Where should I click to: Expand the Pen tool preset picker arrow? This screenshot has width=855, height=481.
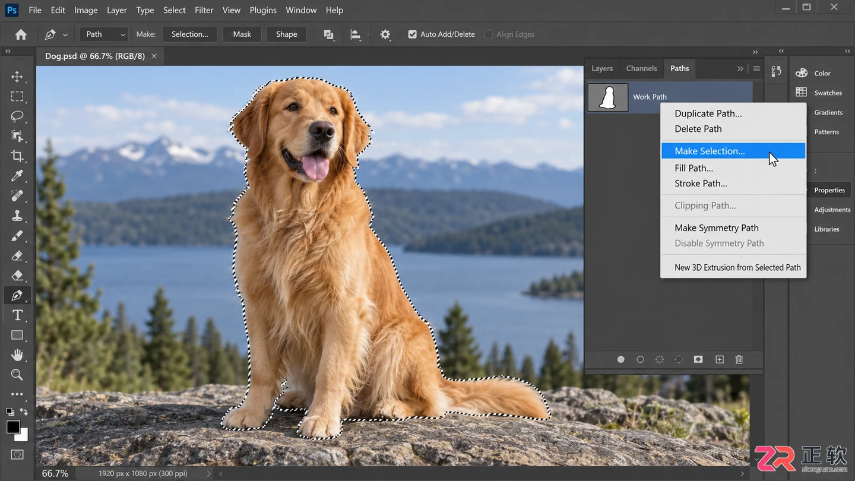pos(65,35)
